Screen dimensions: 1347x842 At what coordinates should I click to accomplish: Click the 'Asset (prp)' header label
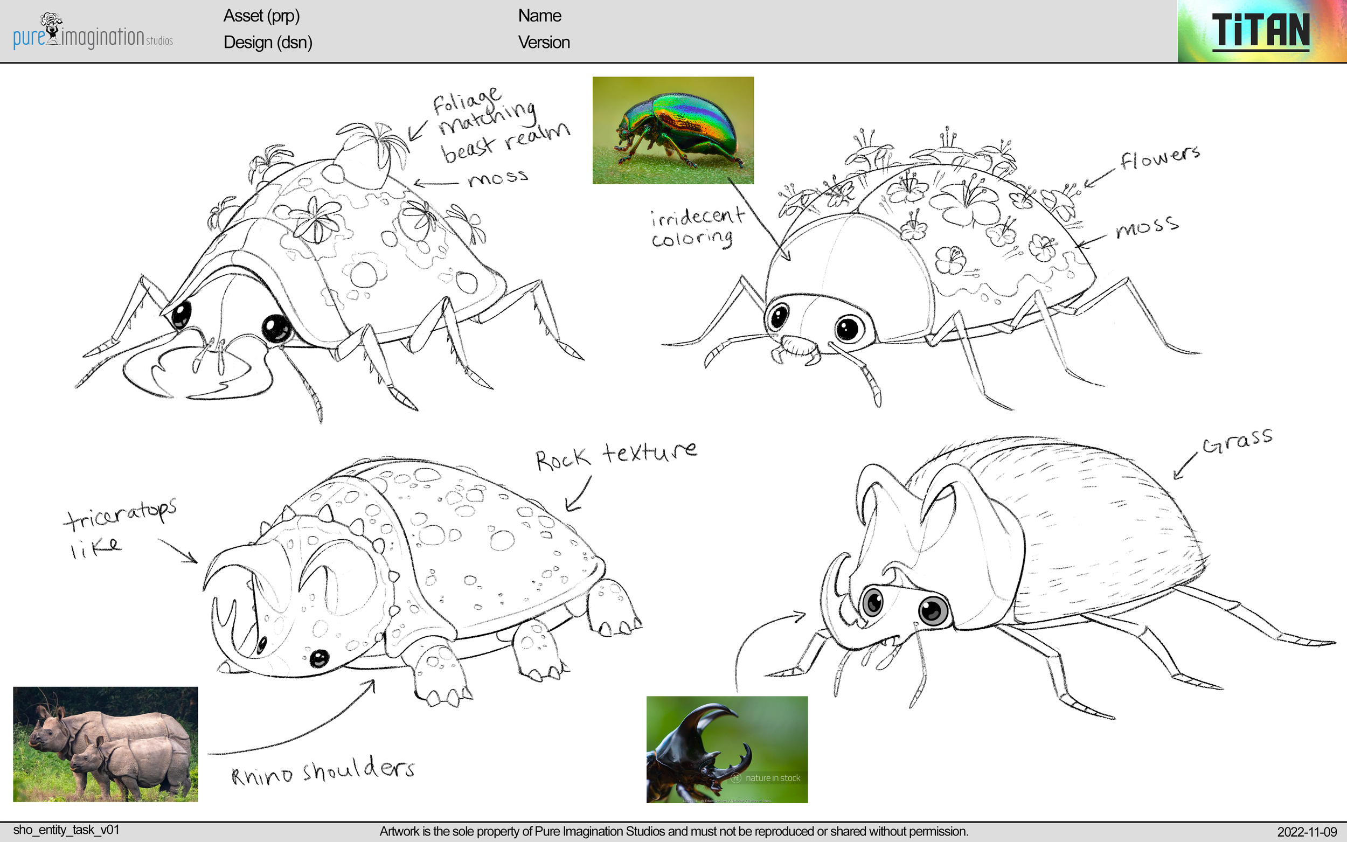click(262, 16)
